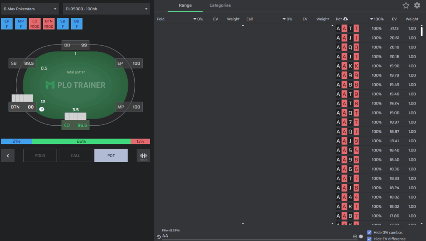Sort the Call column by percentage
The width and height of the screenshot is (426, 241).
coord(287,19)
